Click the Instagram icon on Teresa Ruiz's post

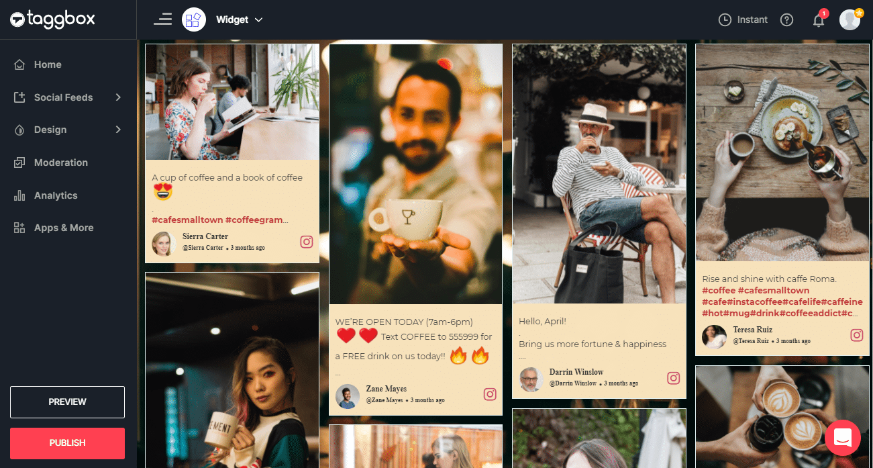tap(857, 335)
